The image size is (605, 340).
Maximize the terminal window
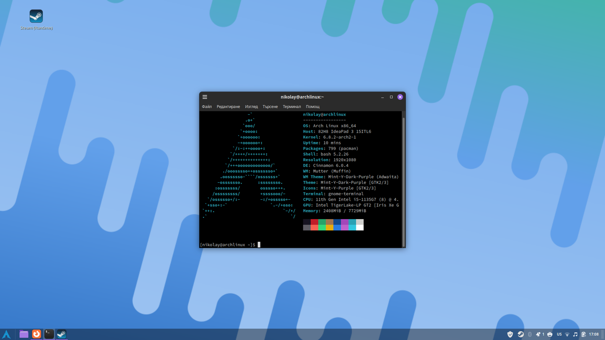tap(391, 97)
